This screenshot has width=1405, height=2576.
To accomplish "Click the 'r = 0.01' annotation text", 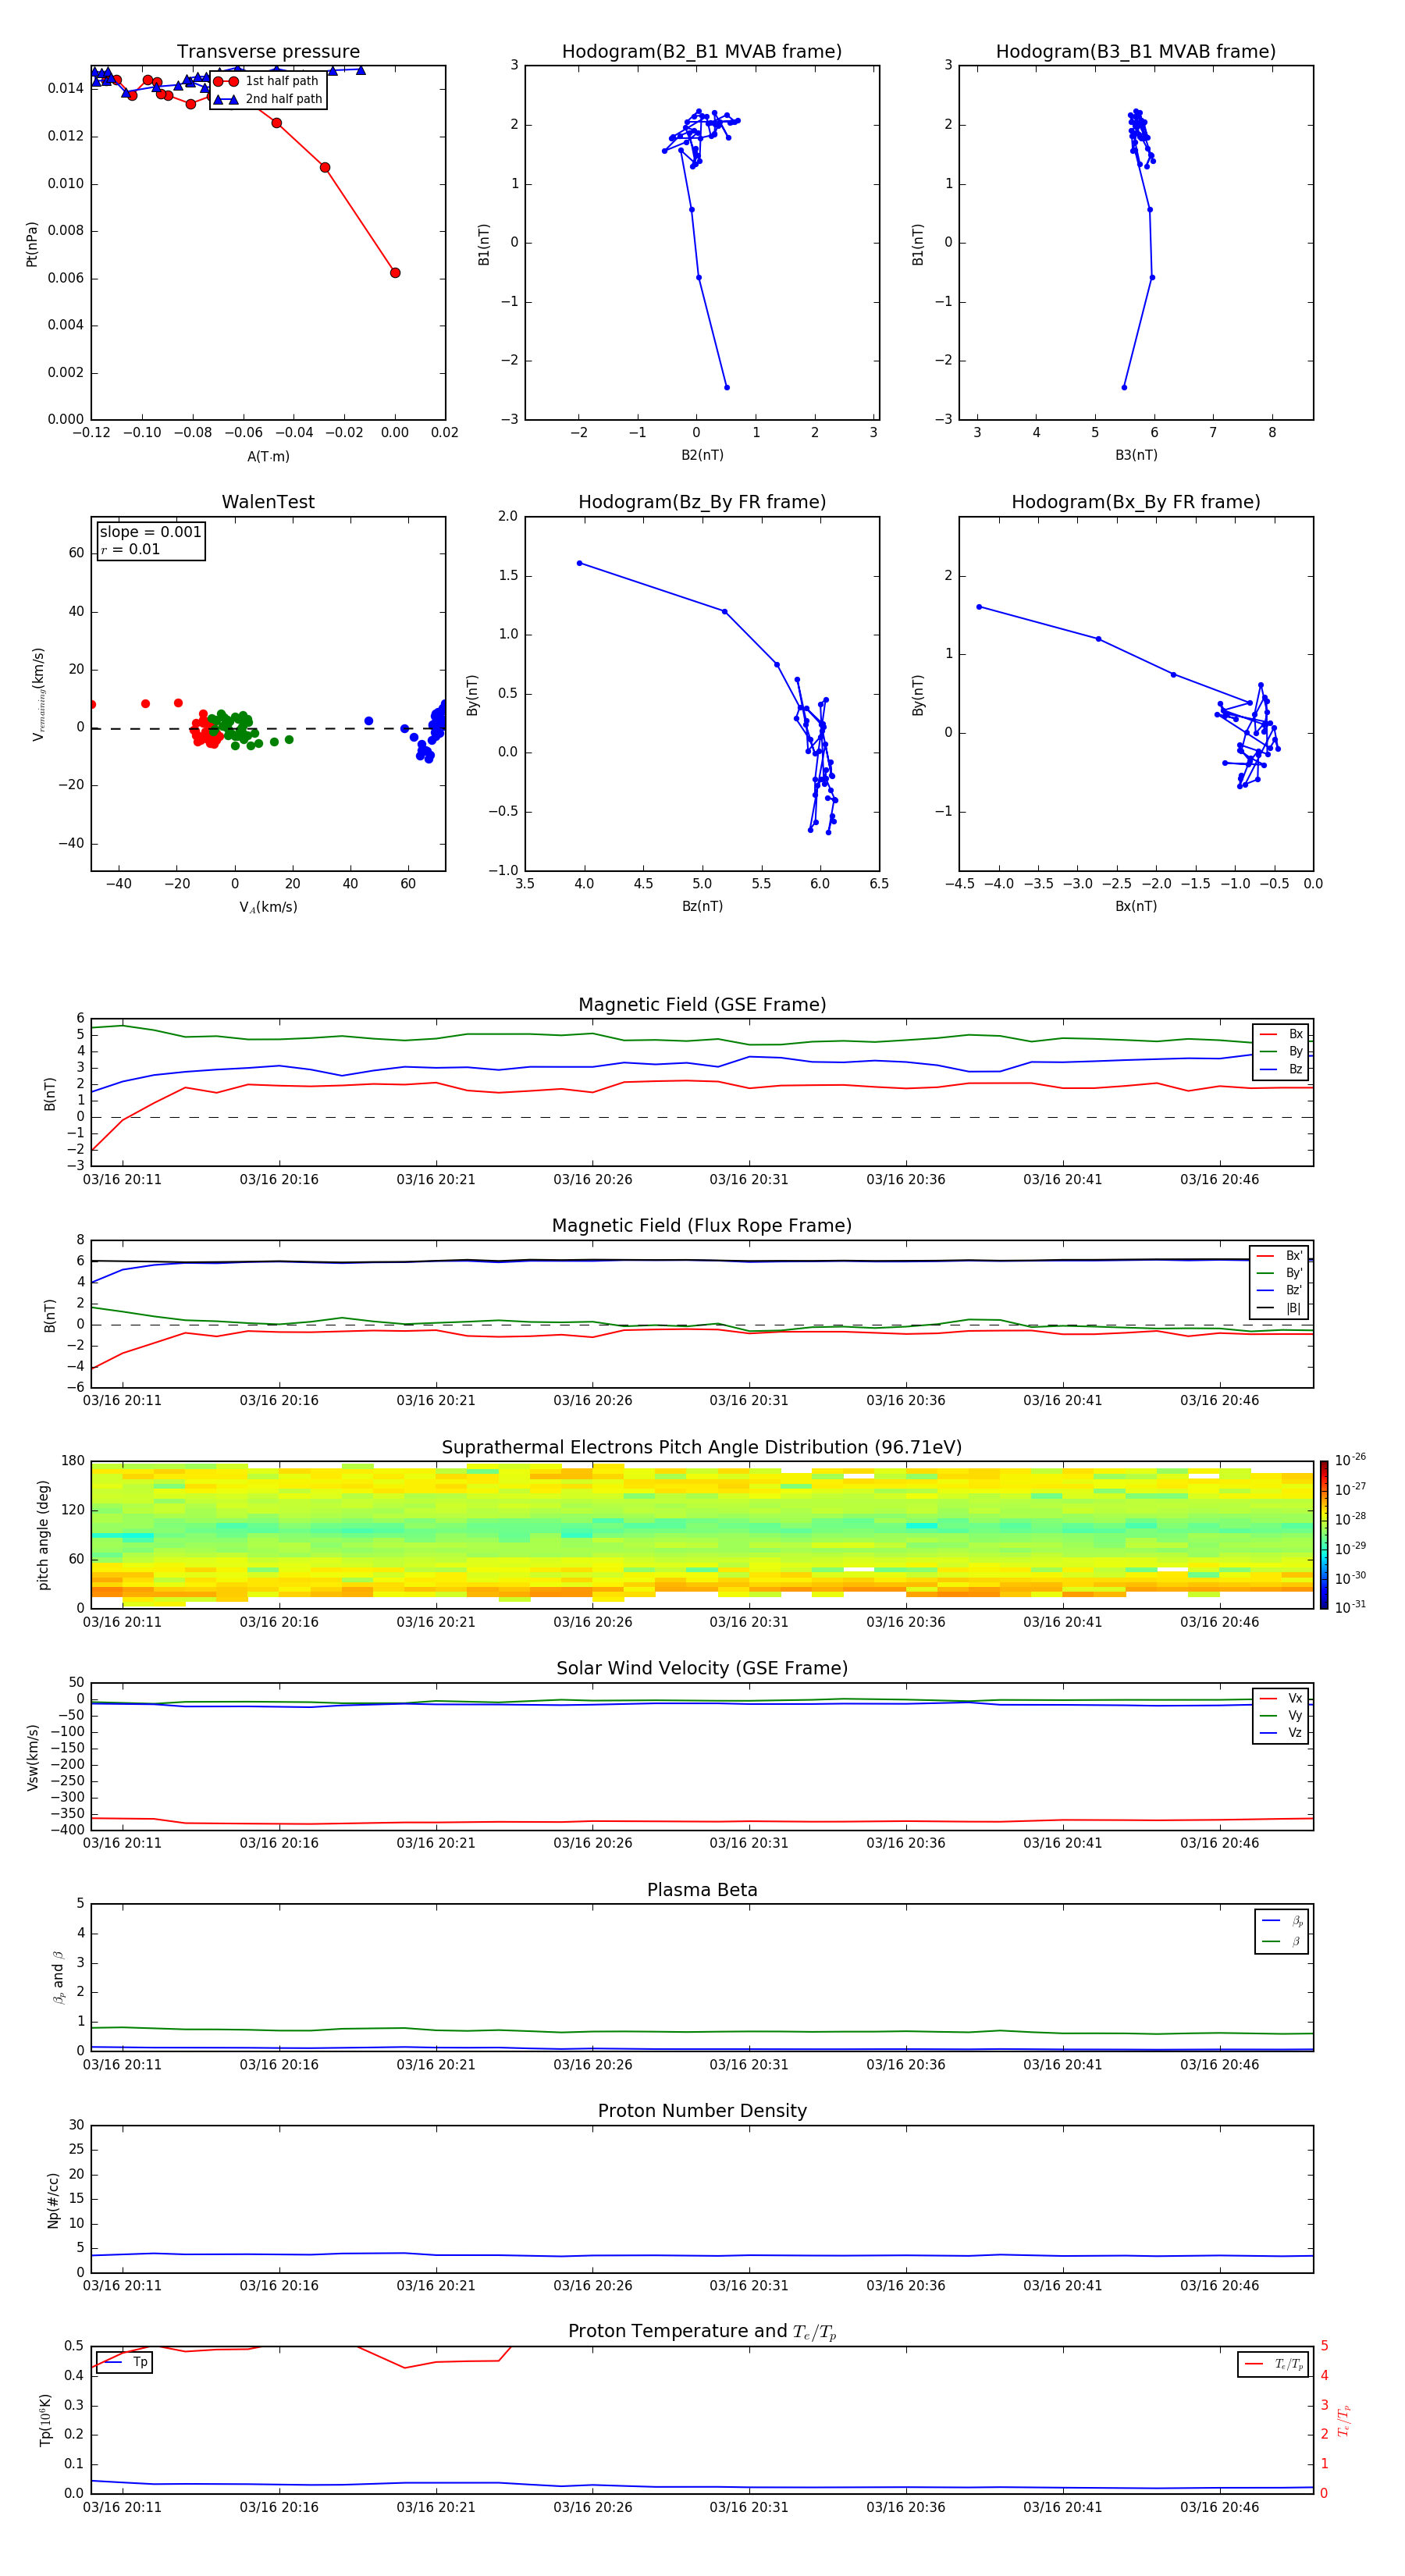I will 130,549.
